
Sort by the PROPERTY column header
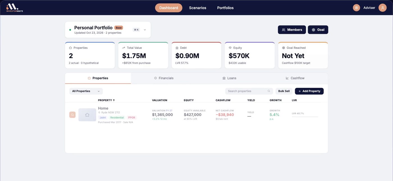(106, 100)
